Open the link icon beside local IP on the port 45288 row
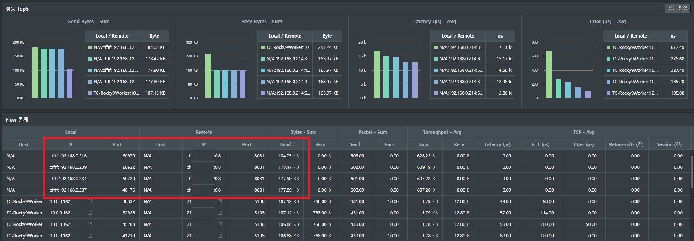The image size is (694, 241). point(90,224)
